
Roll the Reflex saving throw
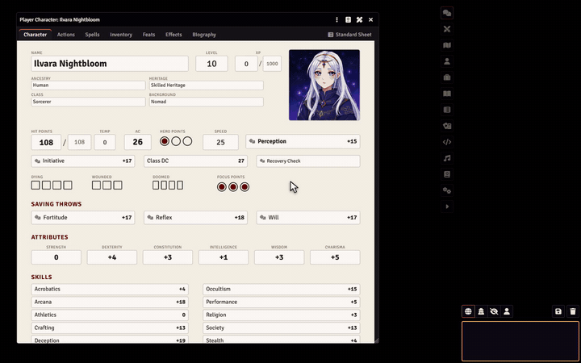pos(195,218)
